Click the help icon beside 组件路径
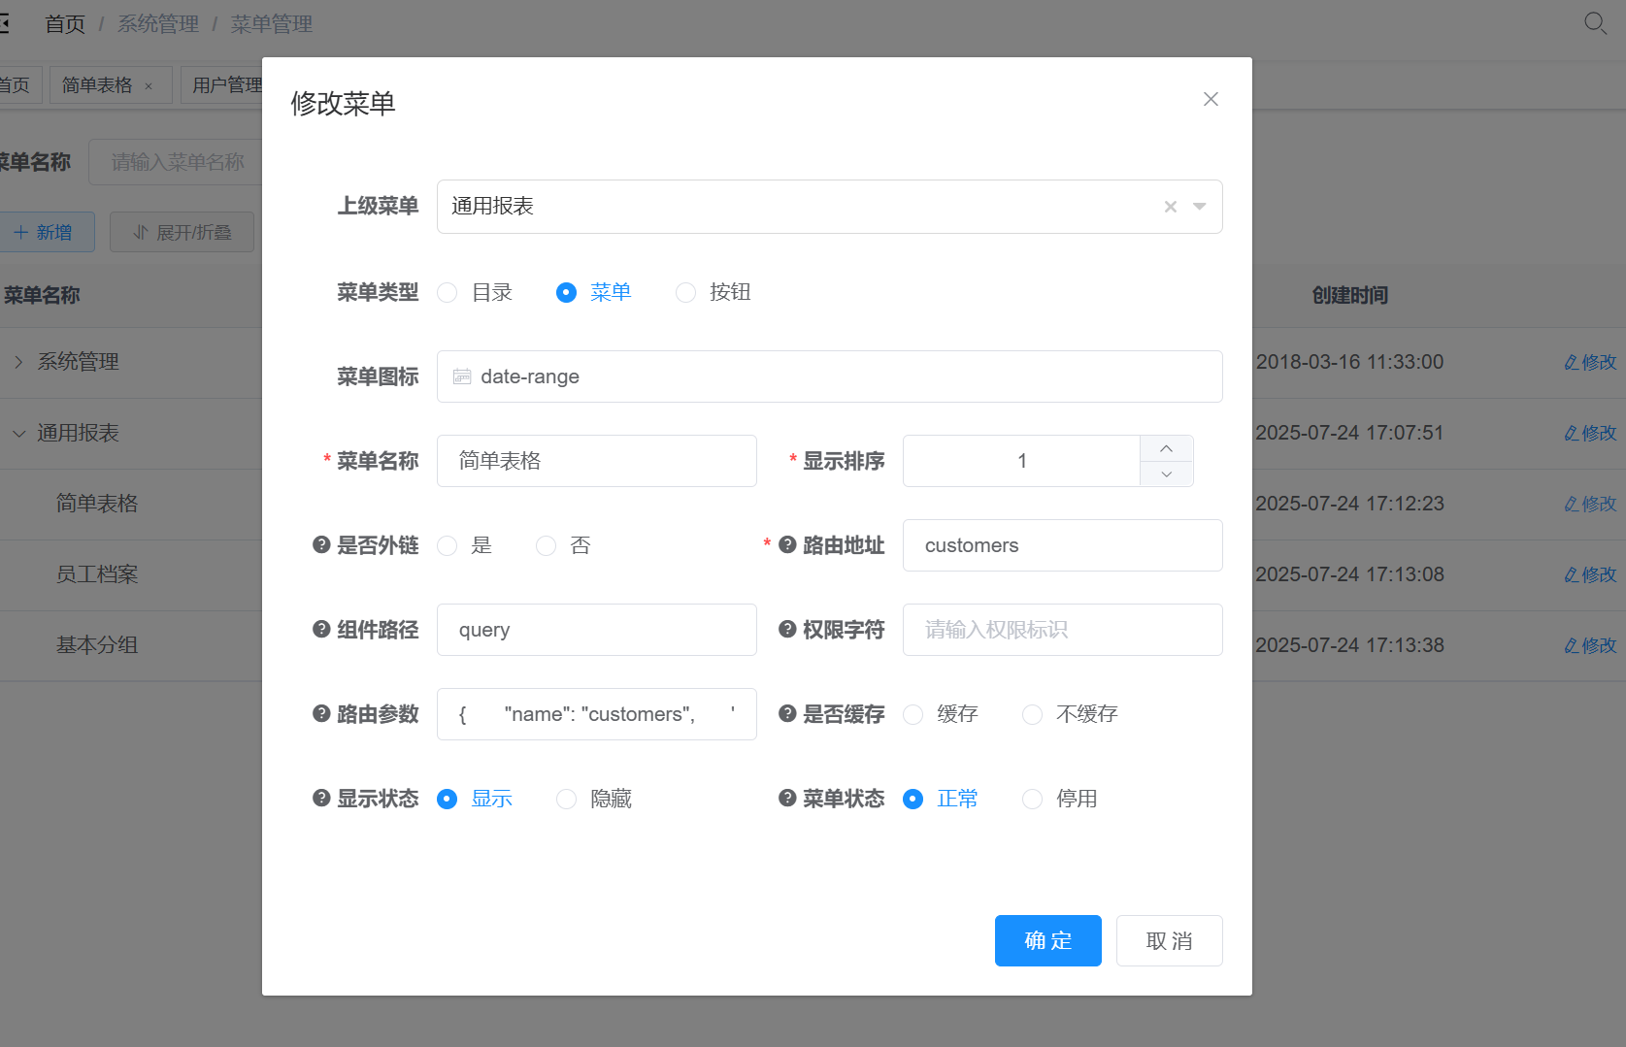Screen dimensions: 1626x1047 pos(321,629)
